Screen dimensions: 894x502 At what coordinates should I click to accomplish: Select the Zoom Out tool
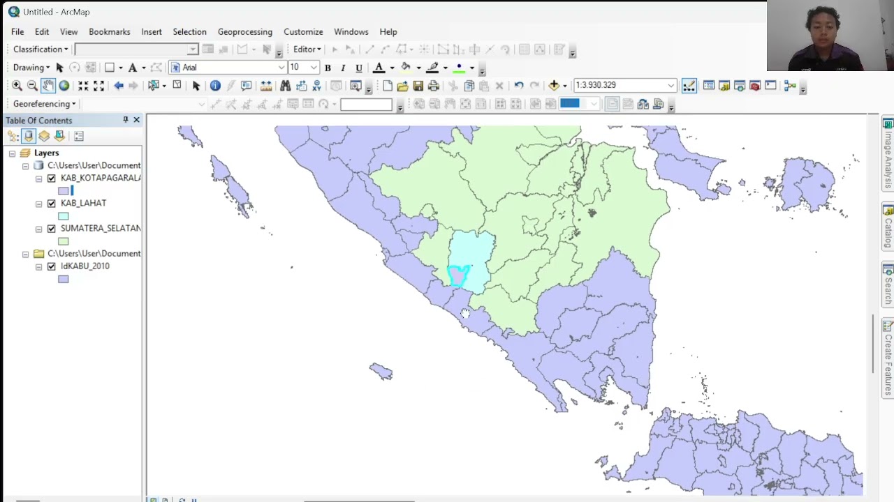coord(32,85)
